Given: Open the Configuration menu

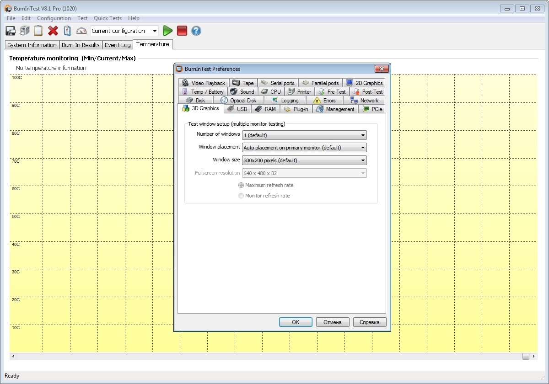Looking at the screenshot, I should click(54, 18).
